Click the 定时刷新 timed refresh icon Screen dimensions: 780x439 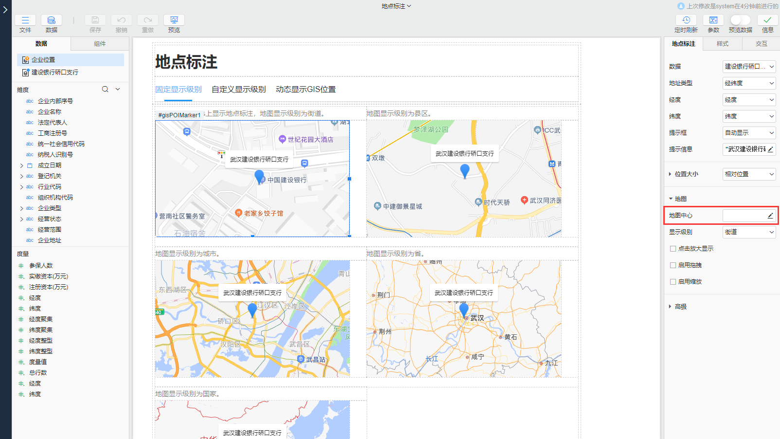686,20
